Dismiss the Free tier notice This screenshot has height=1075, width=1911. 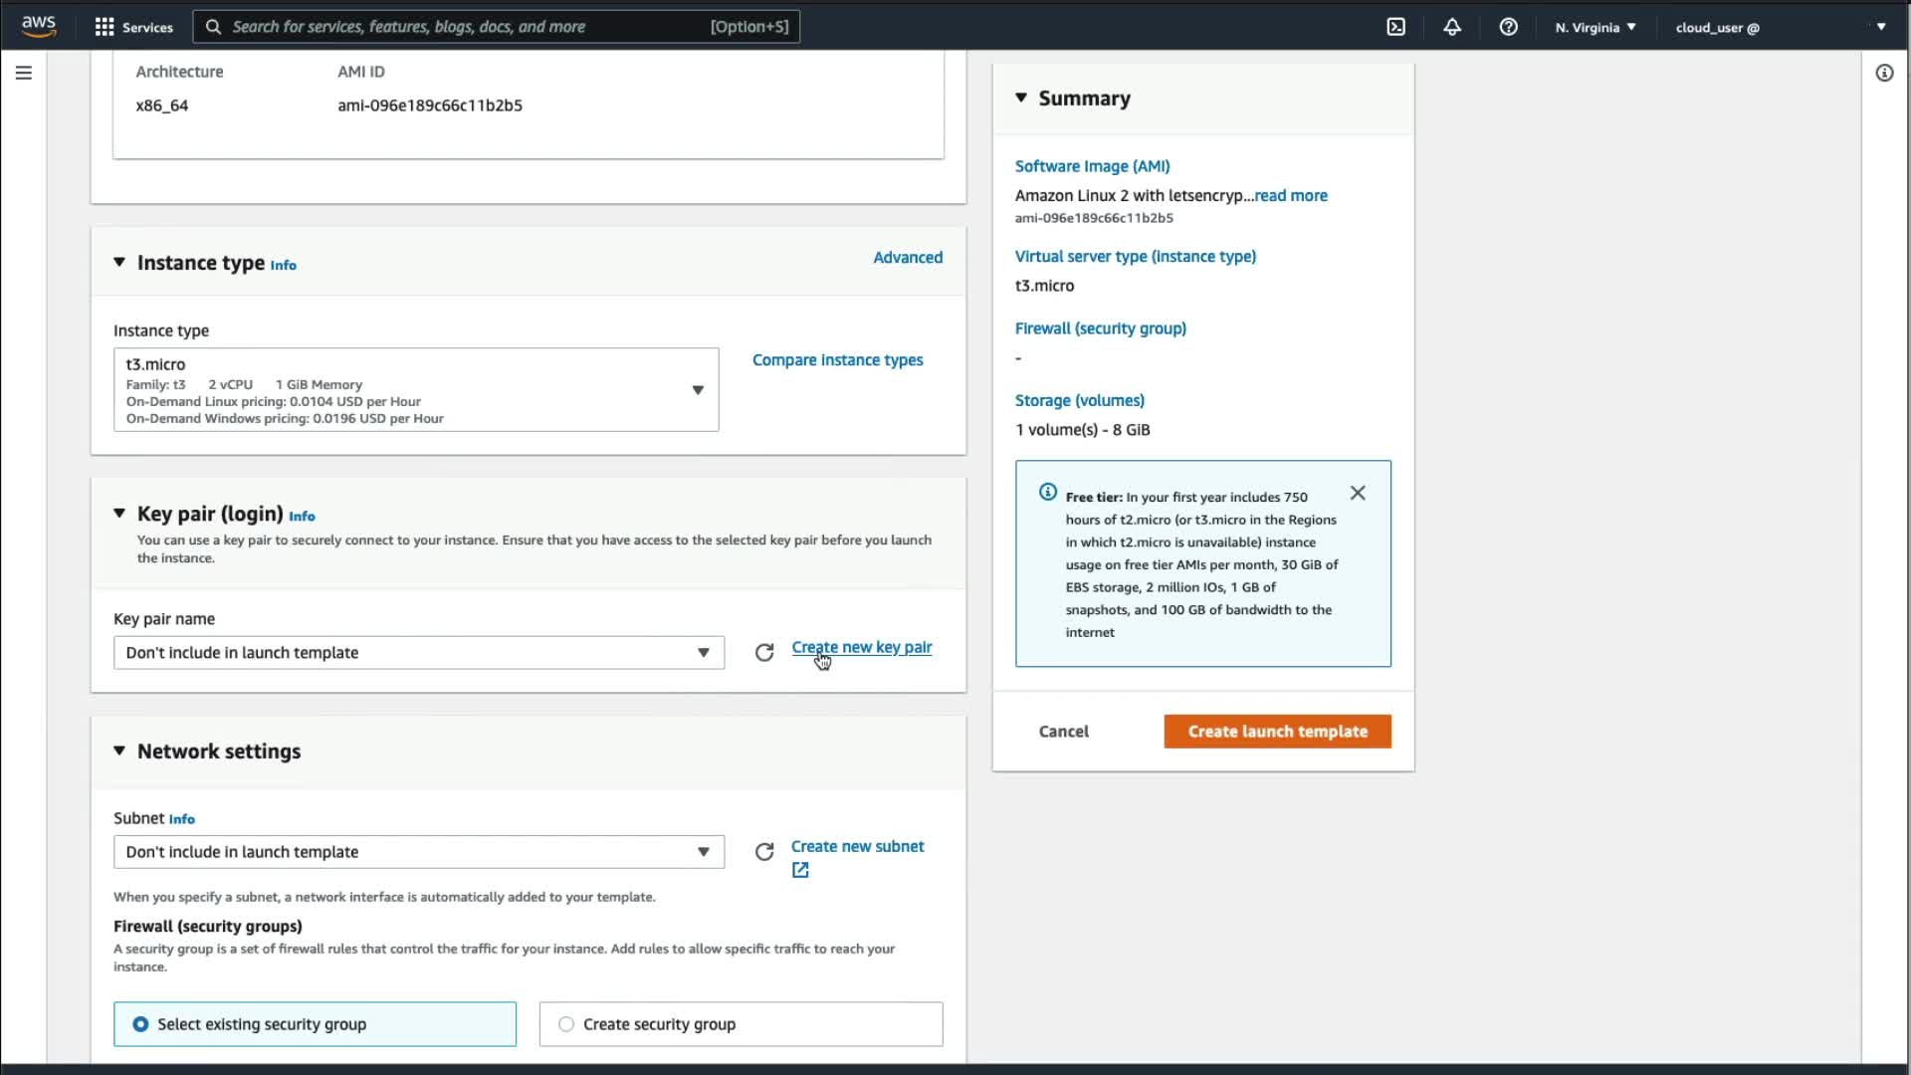pyautogui.click(x=1358, y=493)
